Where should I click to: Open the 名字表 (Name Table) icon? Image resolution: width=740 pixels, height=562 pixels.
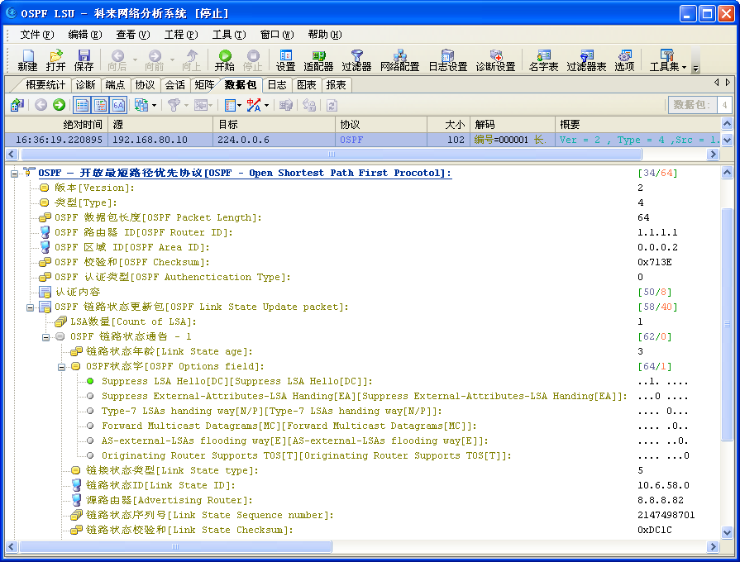coord(543,60)
